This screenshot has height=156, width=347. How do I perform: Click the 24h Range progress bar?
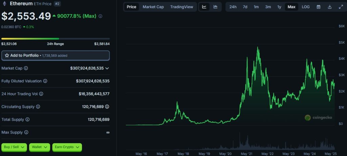click(56, 39)
